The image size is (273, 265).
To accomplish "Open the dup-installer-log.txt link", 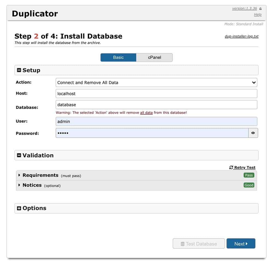I will (x=242, y=36).
